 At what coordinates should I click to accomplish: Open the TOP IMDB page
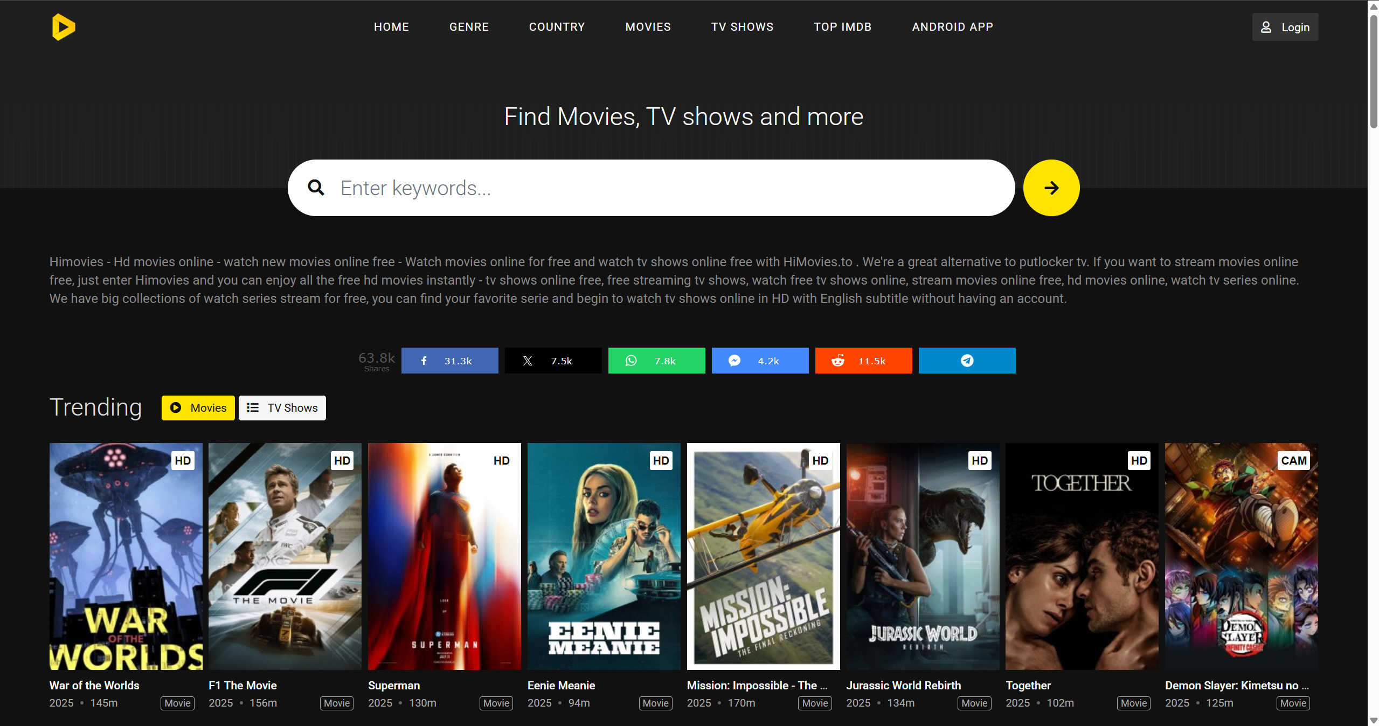(842, 27)
